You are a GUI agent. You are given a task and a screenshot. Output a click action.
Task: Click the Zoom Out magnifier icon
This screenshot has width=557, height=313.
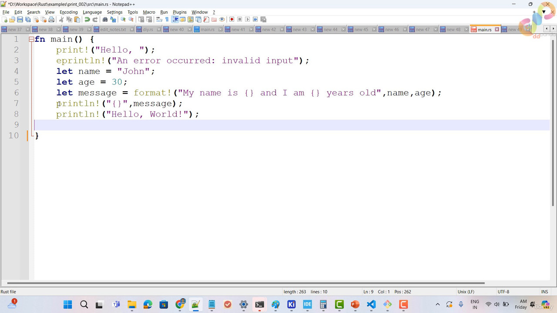(x=131, y=19)
